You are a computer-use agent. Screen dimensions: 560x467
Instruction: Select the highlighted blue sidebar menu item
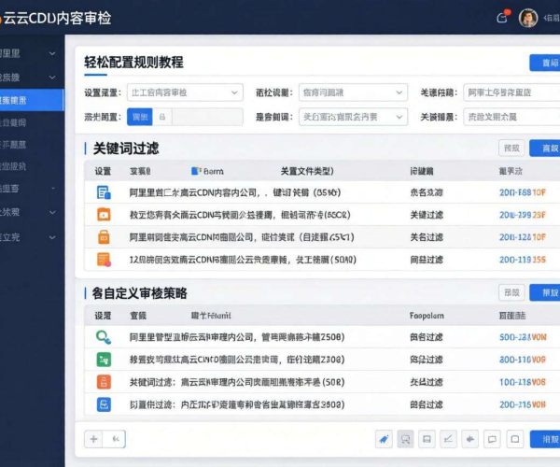(x=32, y=100)
